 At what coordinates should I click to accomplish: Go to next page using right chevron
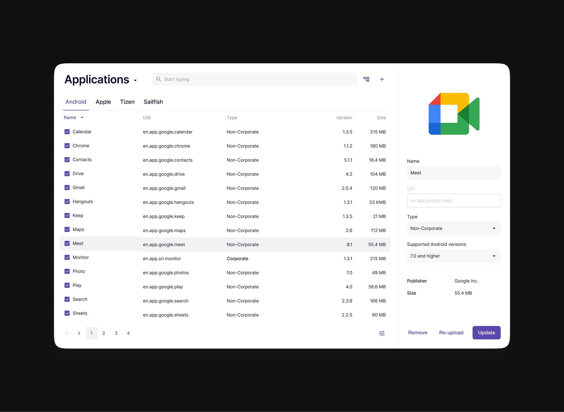(79, 333)
